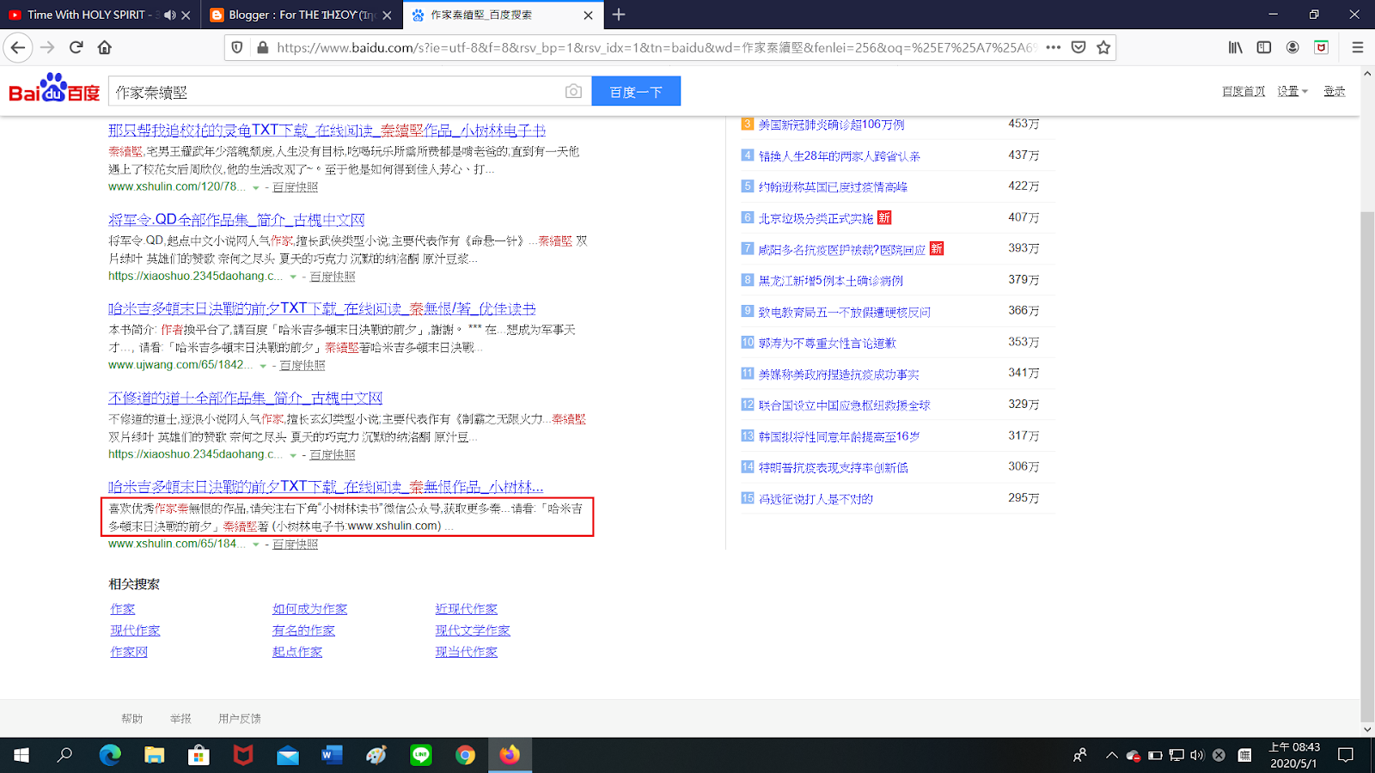Click the 登录 login link
This screenshot has height=773, width=1375.
[x=1334, y=91]
